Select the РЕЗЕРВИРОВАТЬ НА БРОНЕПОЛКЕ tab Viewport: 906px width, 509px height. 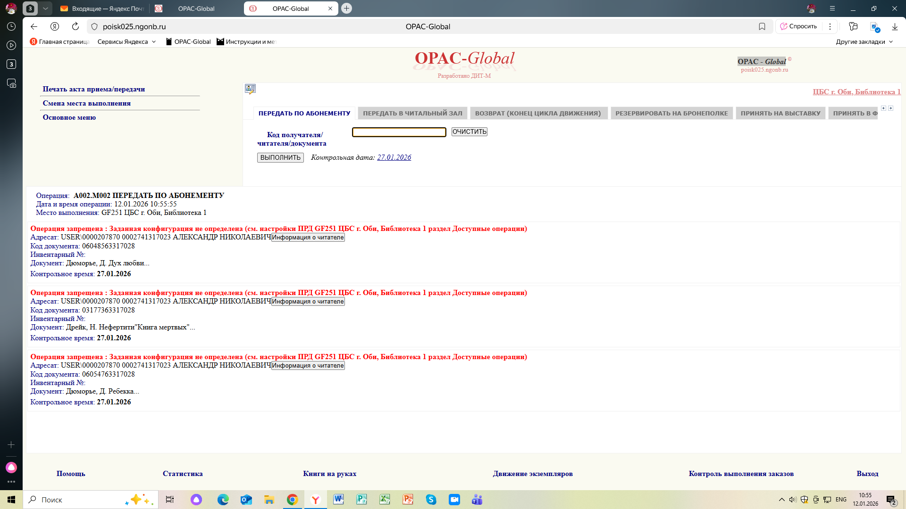pyautogui.click(x=671, y=113)
